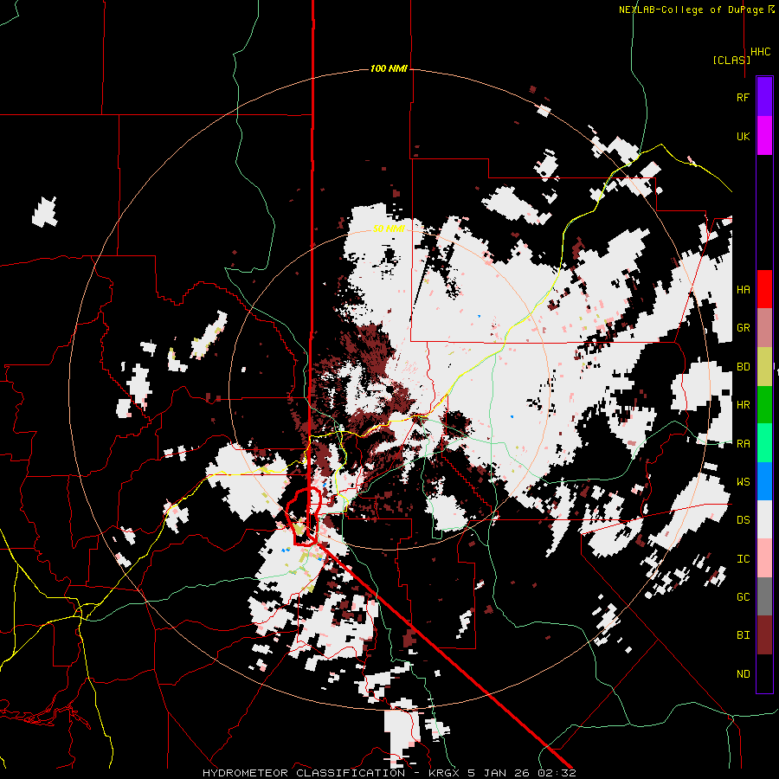Select the BD yellow legend block
The height and width of the screenshot is (779, 779).
764,366
